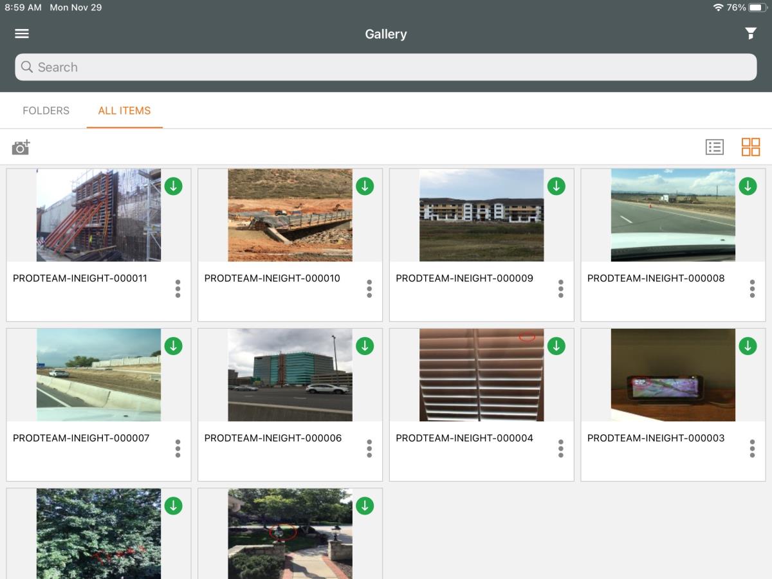
Task: Open more options for PRODTEAM-INEIGHT-000010
Action: click(369, 289)
